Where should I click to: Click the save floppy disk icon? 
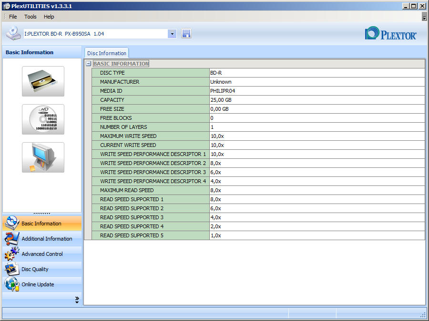[x=186, y=34]
